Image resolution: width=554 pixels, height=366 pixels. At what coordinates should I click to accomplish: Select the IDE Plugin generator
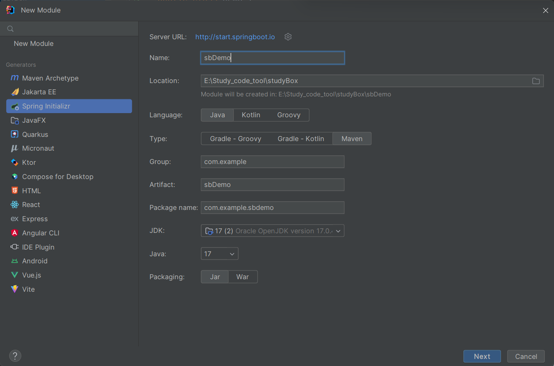tap(69, 247)
